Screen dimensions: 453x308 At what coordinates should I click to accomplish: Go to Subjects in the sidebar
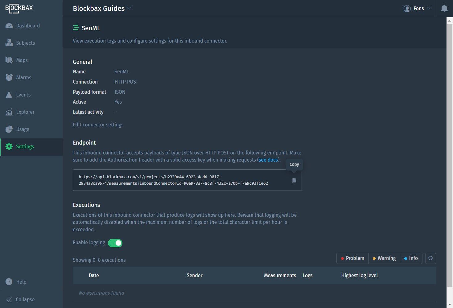[25, 43]
